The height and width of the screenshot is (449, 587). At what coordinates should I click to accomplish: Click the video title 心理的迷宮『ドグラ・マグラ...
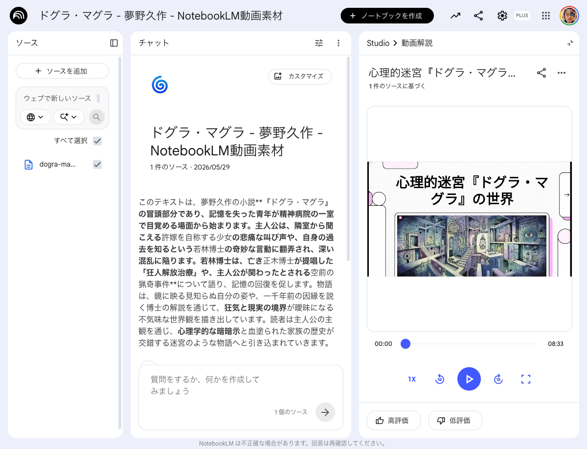click(442, 73)
